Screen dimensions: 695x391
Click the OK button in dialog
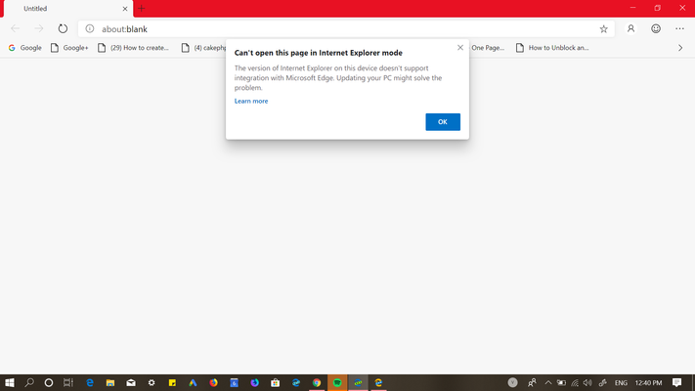(x=443, y=122)
